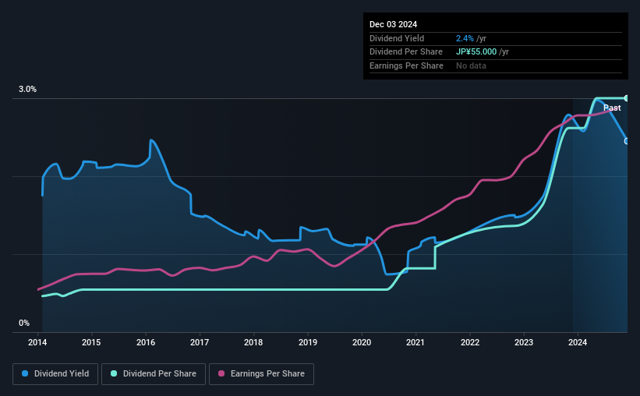The image size is (640, 396).
Task: Click the Past label on chart
Action: 612,108
